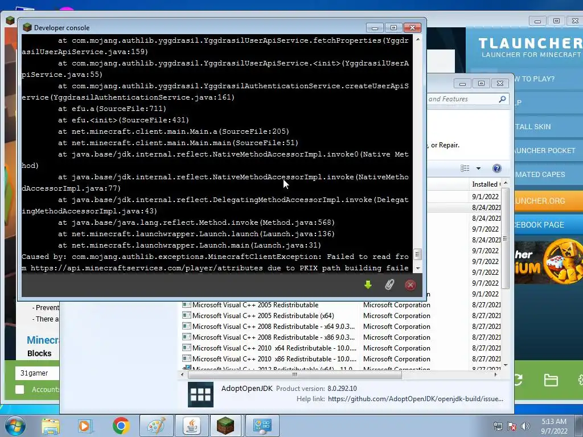Open HOW TO PLAY? in TLauncher sidebar
The height and width of the screenshot is (437, 583).
[549, 79]
